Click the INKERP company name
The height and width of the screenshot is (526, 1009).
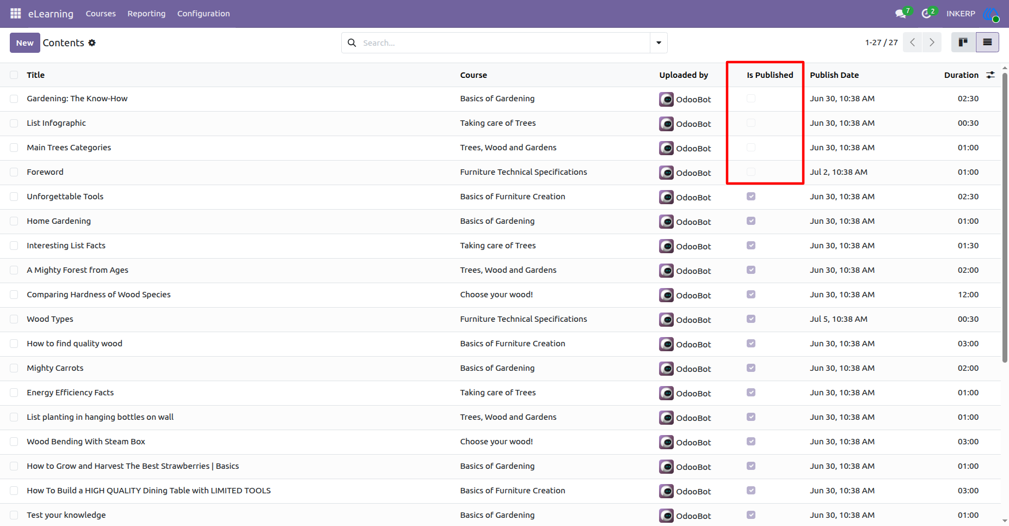click(961, 14)
